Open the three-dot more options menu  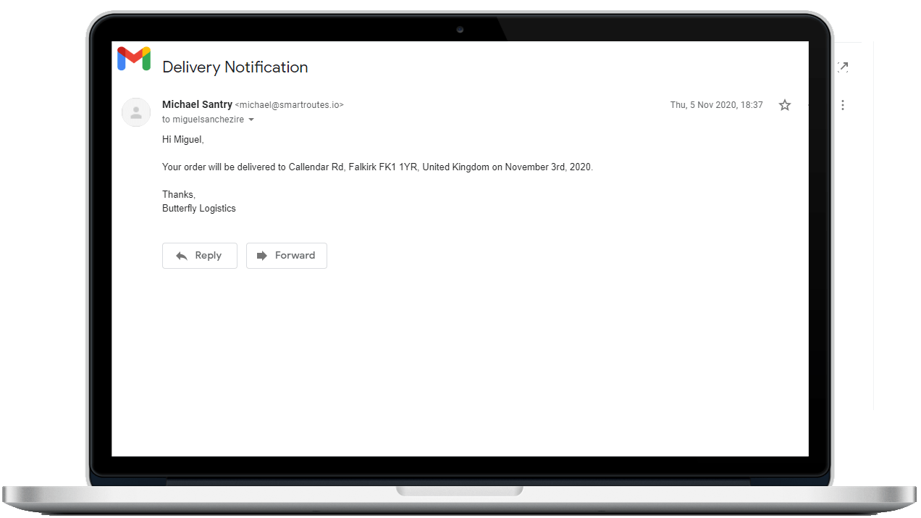pos(843,105)
